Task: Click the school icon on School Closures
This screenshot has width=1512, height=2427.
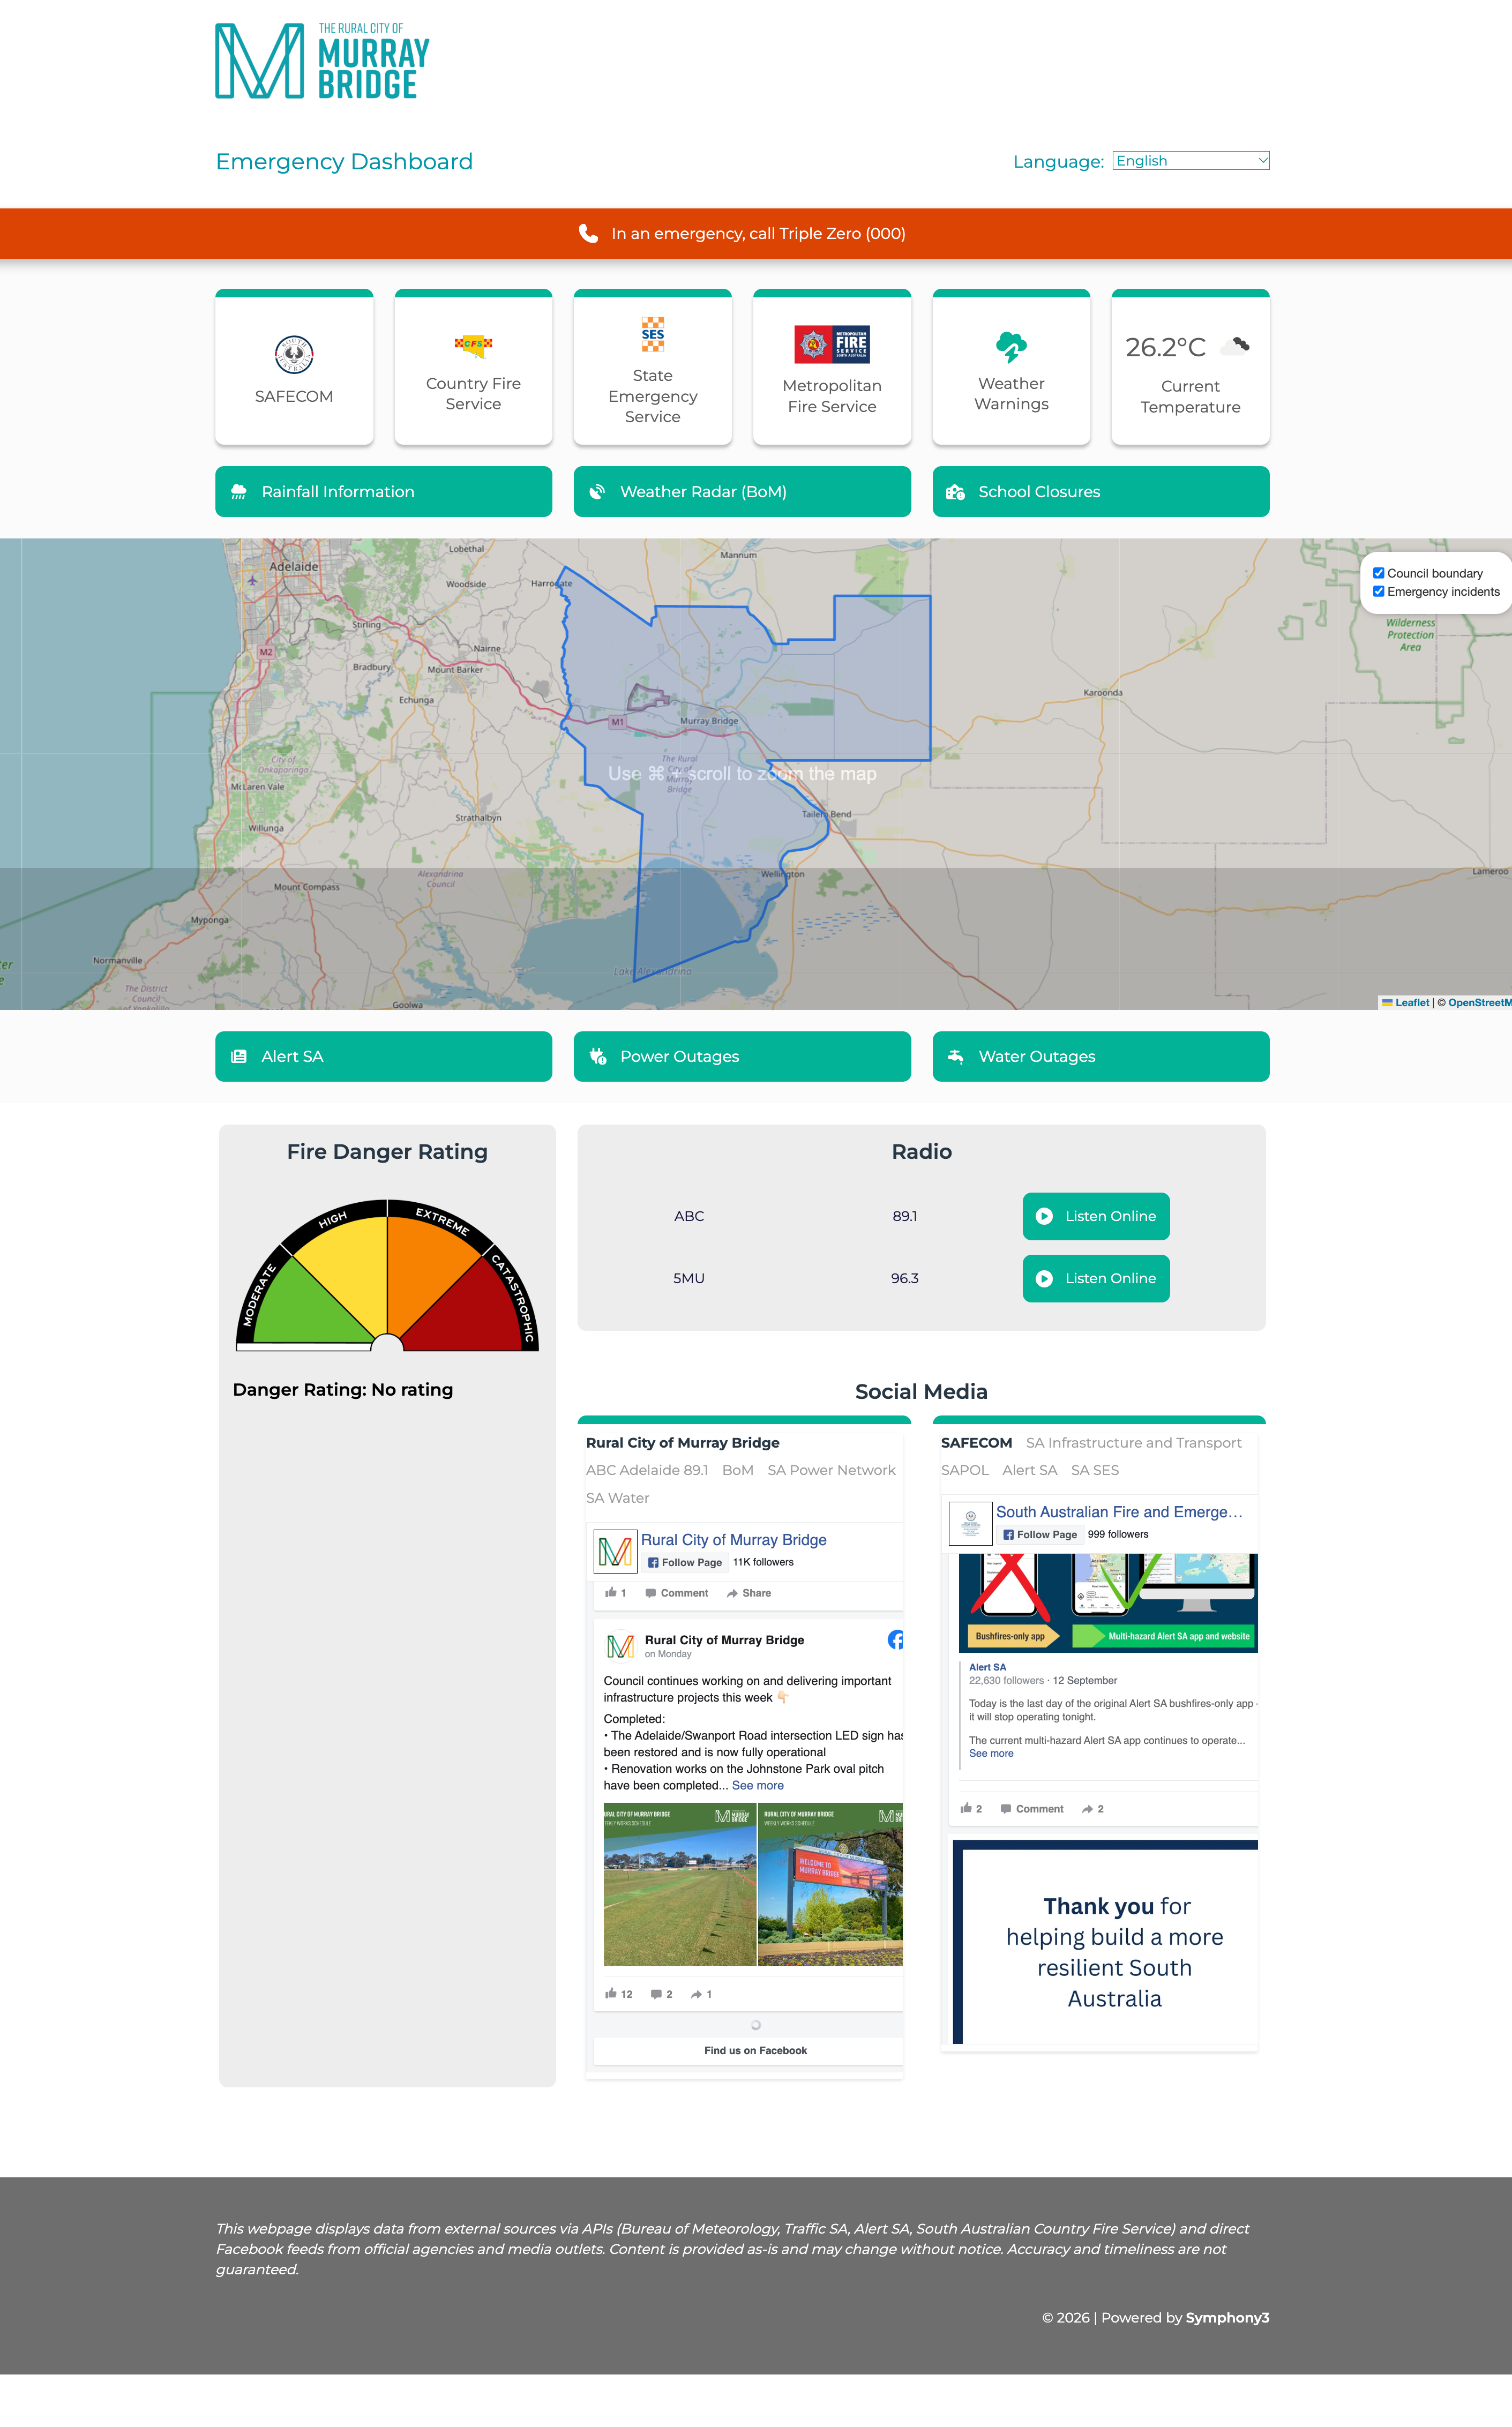Action: pyautogui.click(x=955, y=492)
